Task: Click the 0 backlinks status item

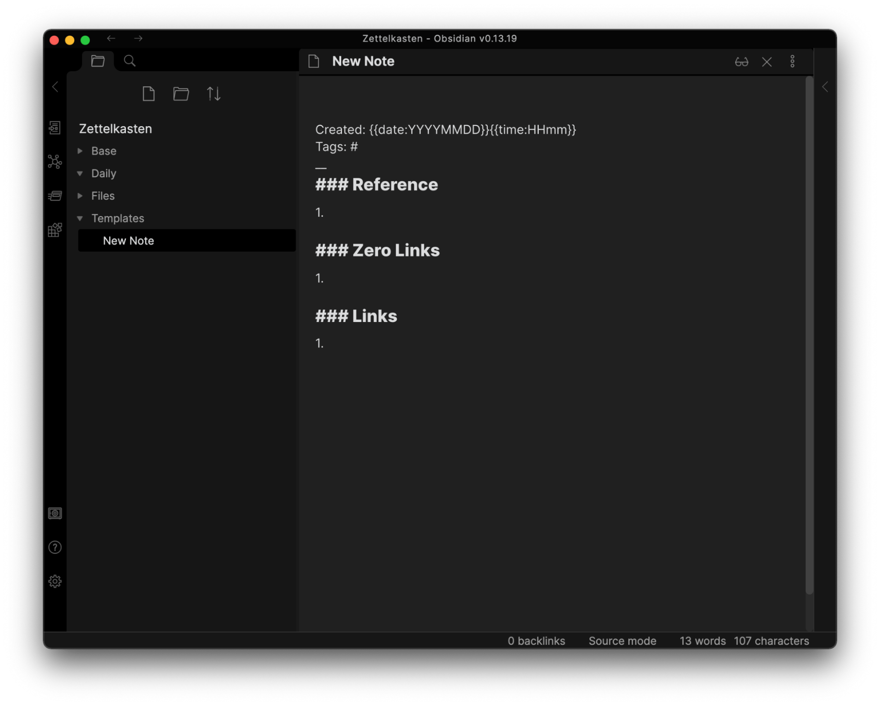Action: click(x=536, y=640)
